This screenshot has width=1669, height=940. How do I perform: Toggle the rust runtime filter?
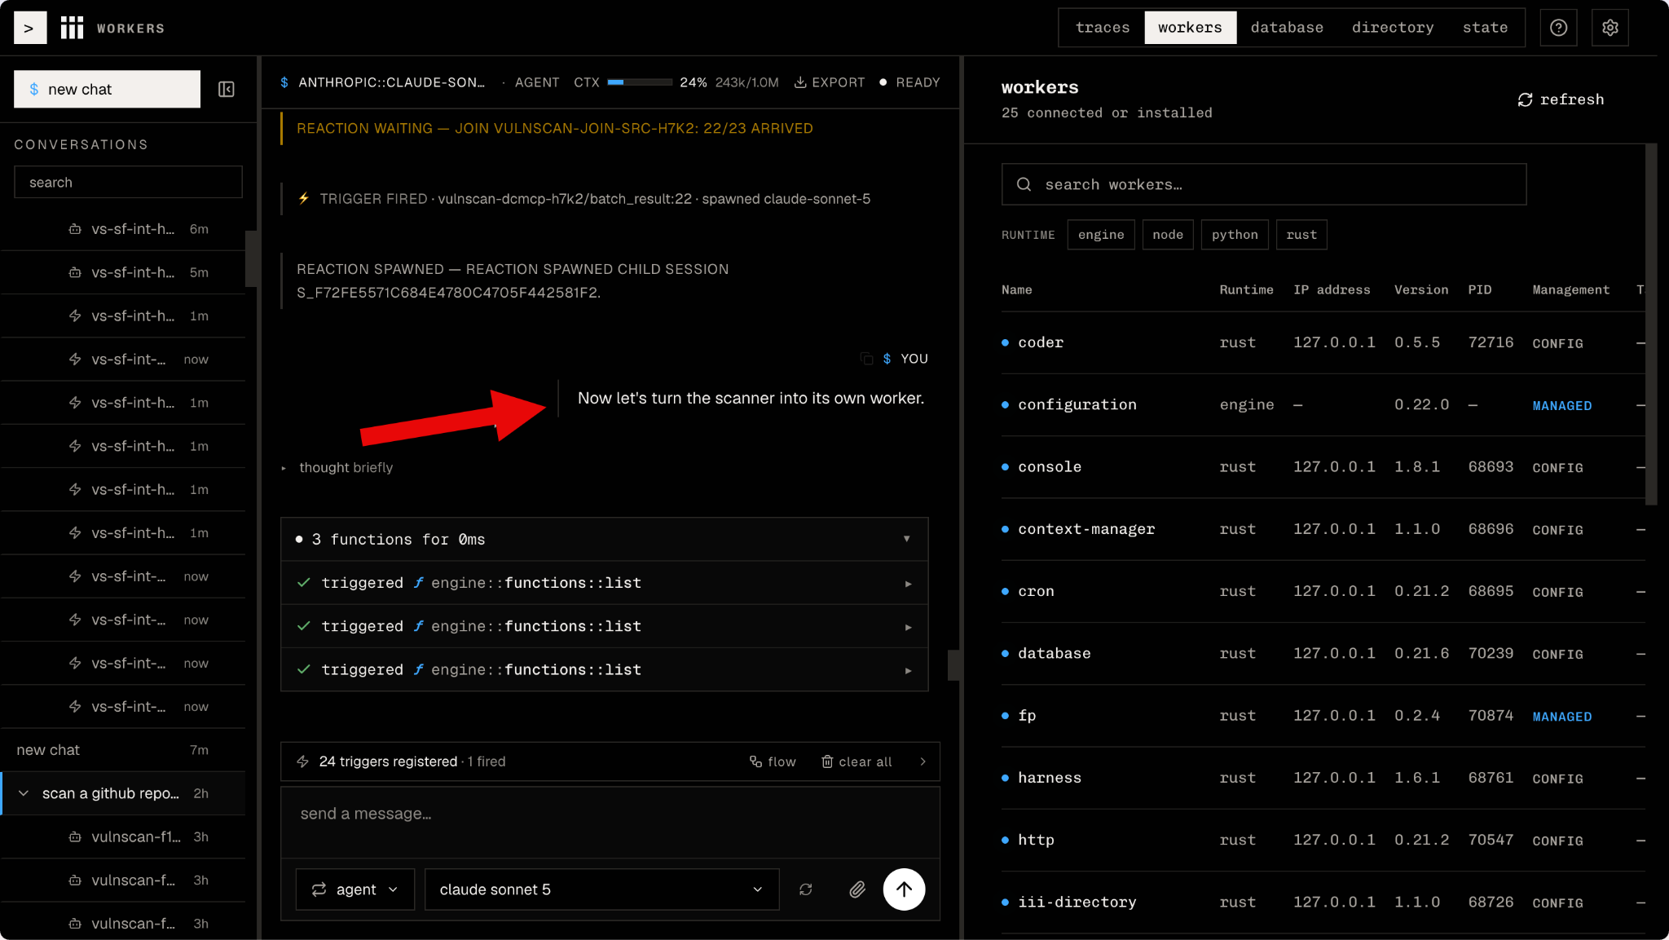(x=1301, y=235)
